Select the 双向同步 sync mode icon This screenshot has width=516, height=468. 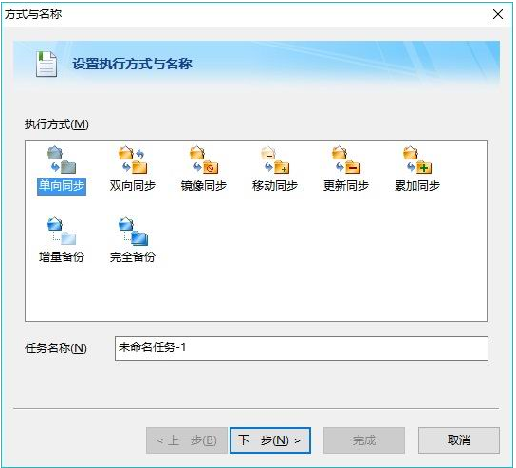click(133, 160)
